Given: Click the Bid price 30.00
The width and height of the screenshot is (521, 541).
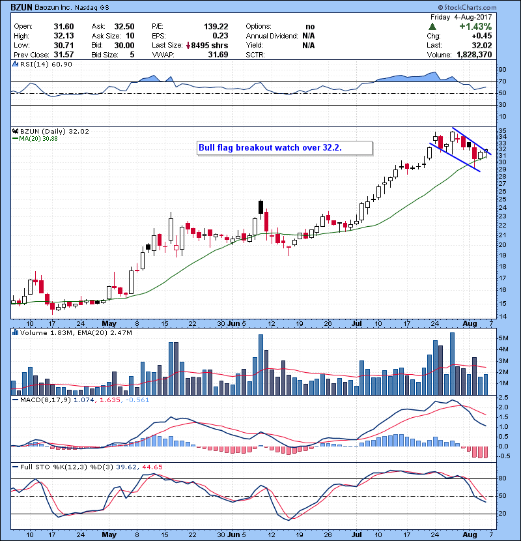Looking at the screenshot, I should pyautogui.click(x=124, y=45).
